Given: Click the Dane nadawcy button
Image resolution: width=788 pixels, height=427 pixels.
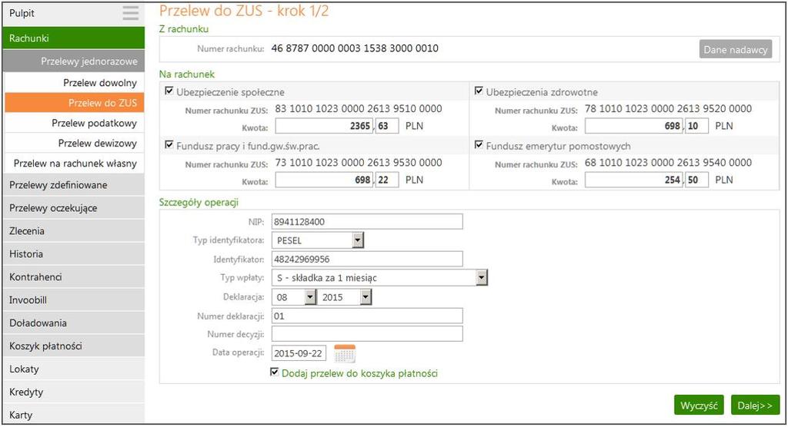Looking at the screenshot, I should (x=735, y=49).
